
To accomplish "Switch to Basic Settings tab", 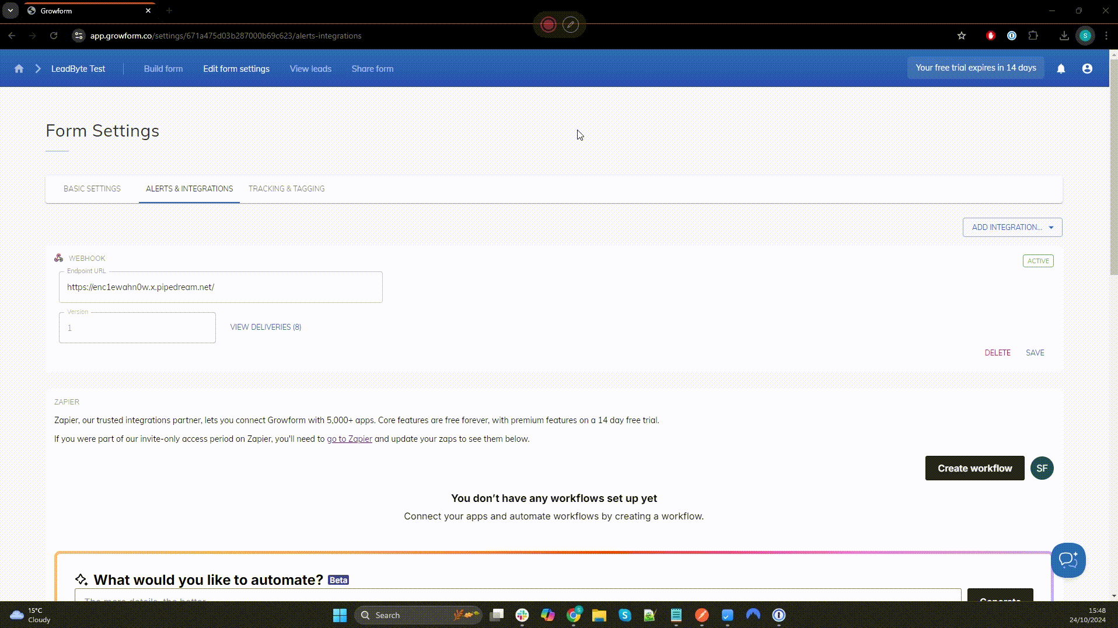I will (x=92, y=189).
